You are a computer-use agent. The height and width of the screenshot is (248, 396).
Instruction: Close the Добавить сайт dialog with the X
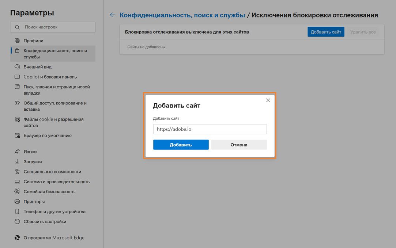tap(268, 100)
